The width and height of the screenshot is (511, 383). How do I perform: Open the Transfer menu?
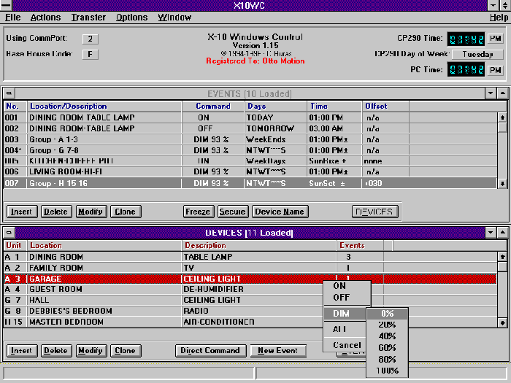pos(88,18)
